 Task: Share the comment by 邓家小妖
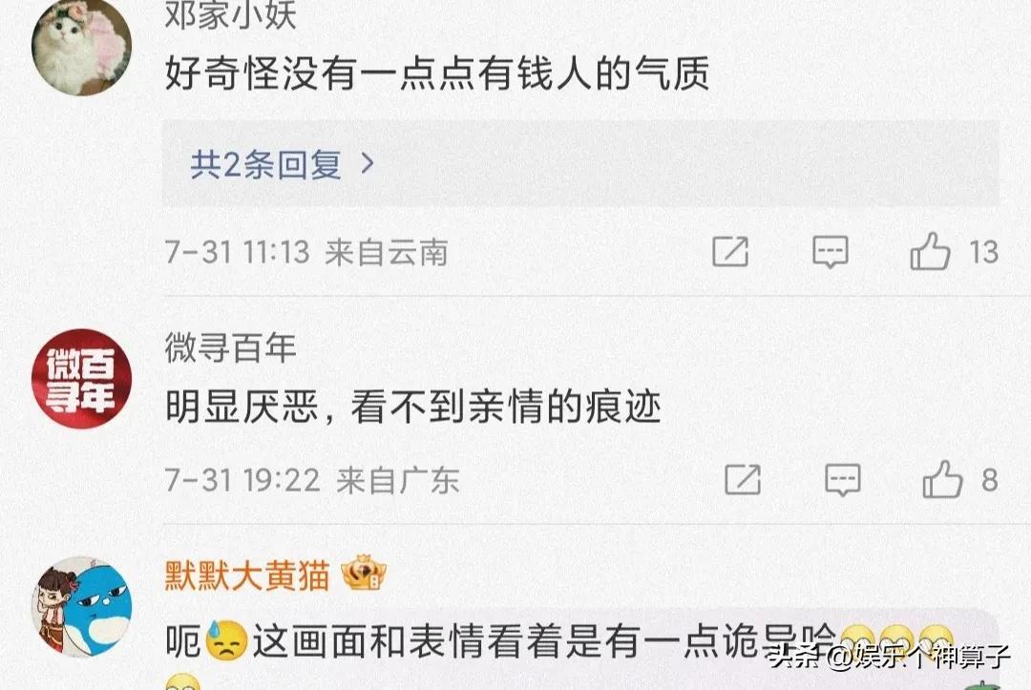click(x=730, y=252)
